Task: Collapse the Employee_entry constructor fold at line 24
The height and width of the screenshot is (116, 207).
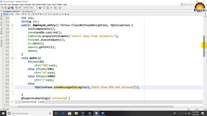Action: 12,25
